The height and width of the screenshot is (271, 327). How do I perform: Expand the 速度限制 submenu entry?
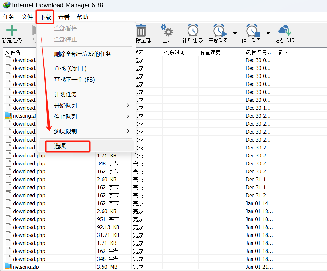click(x=128, y=131)
